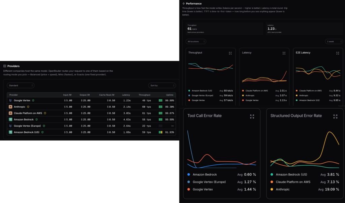The width and height of the screenshot is (345, 203).
Task: Expand the E2E Latency chart
Action: 338,53
